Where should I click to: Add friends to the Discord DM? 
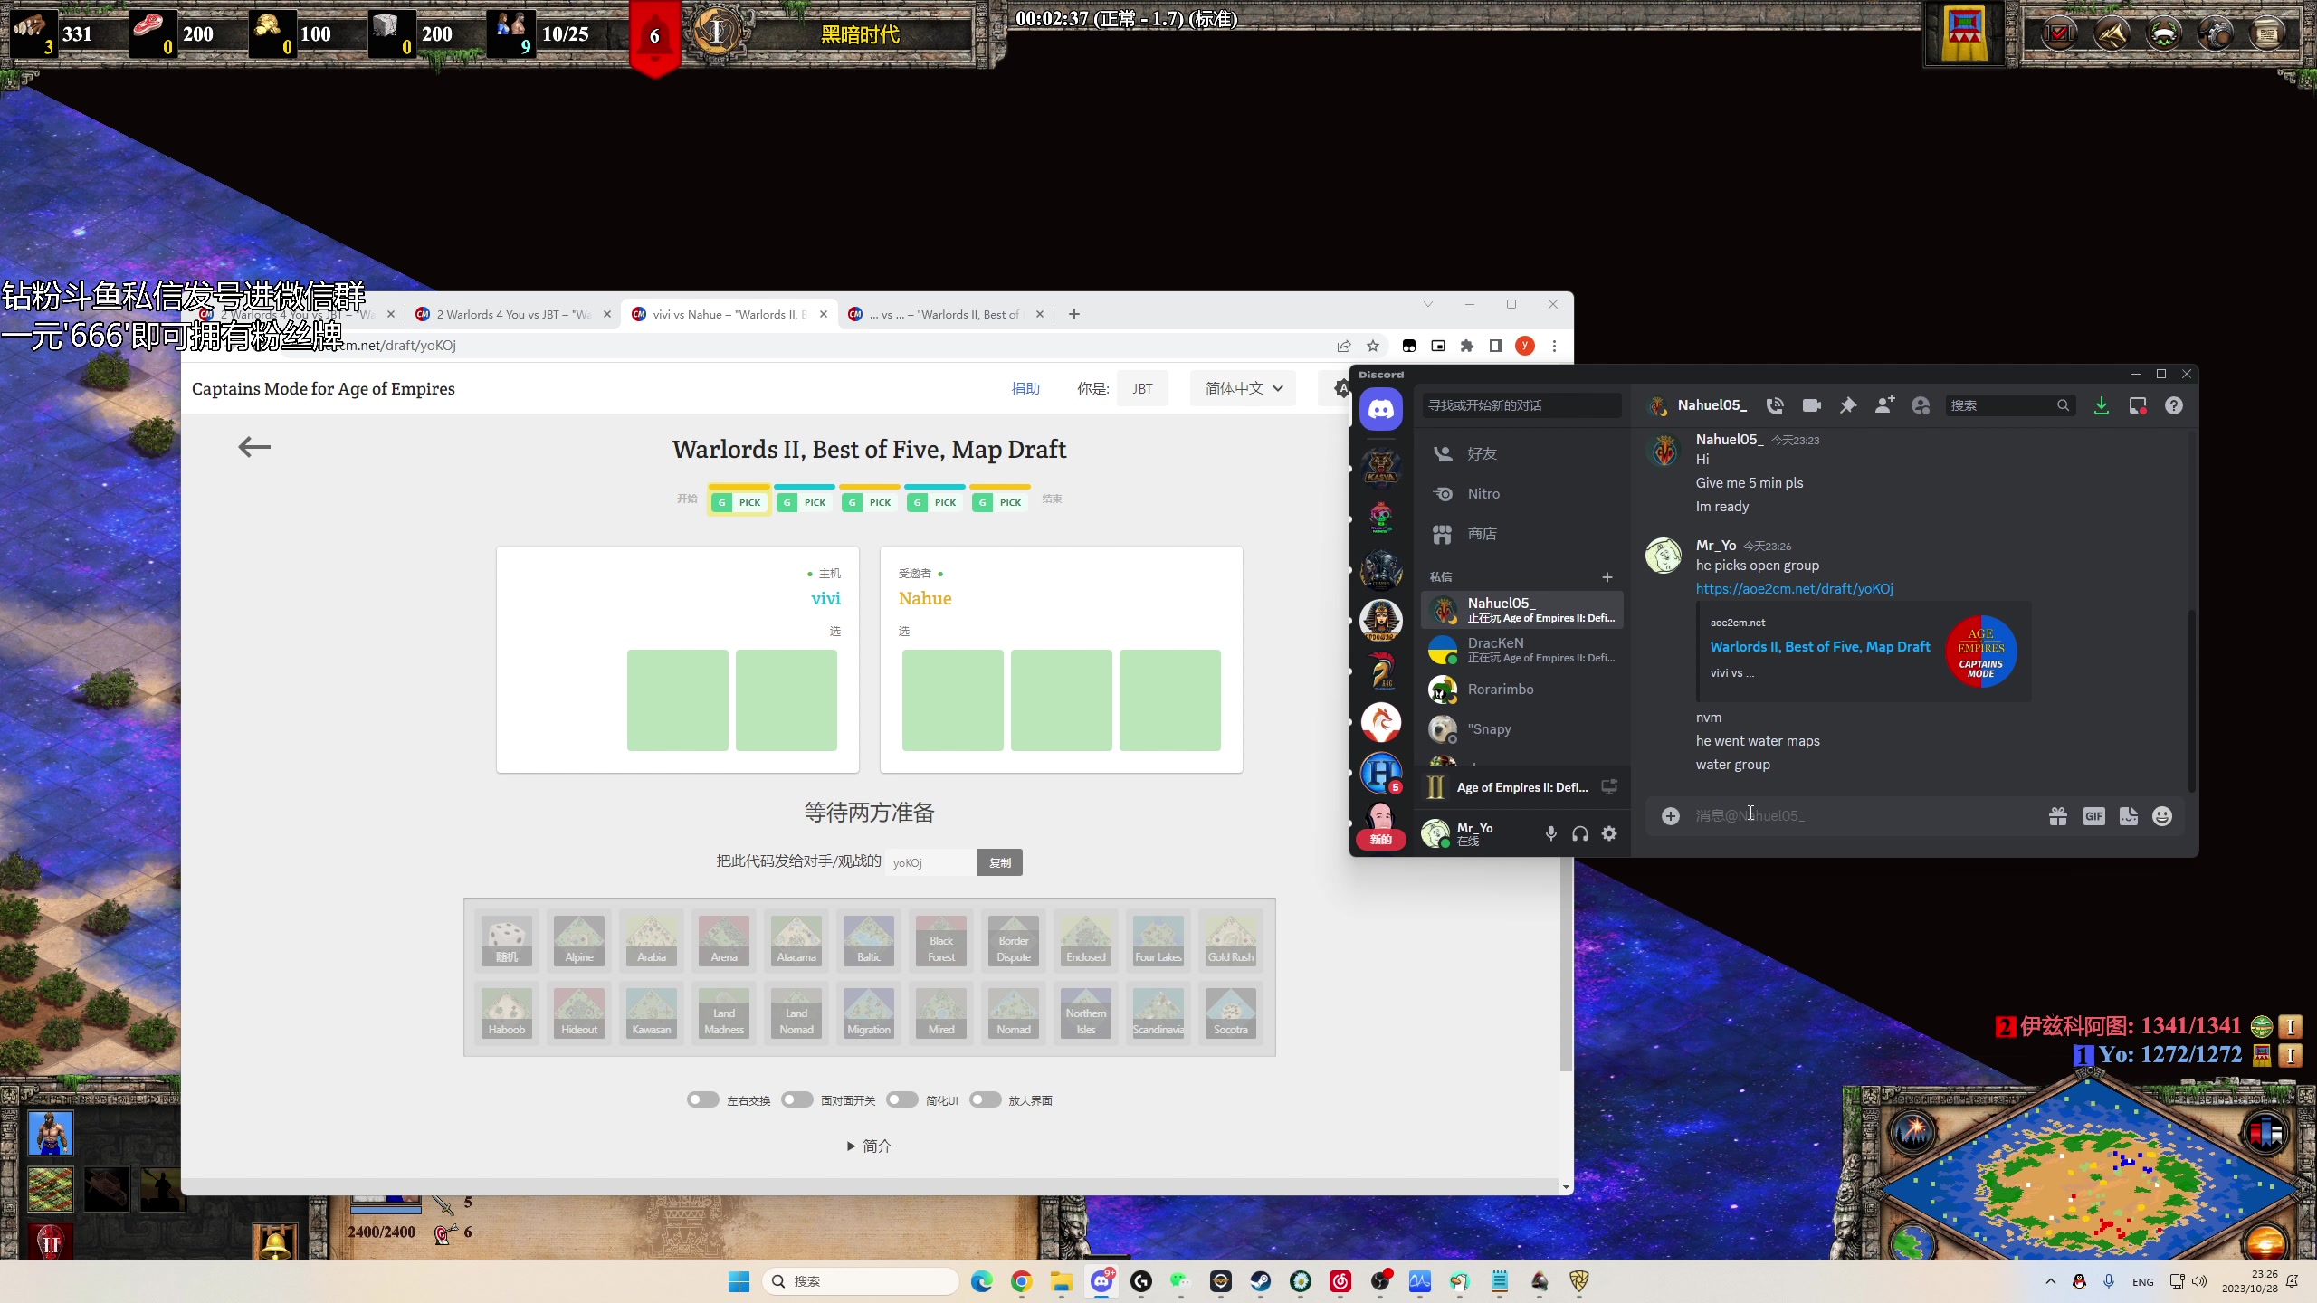[1884, 405]
